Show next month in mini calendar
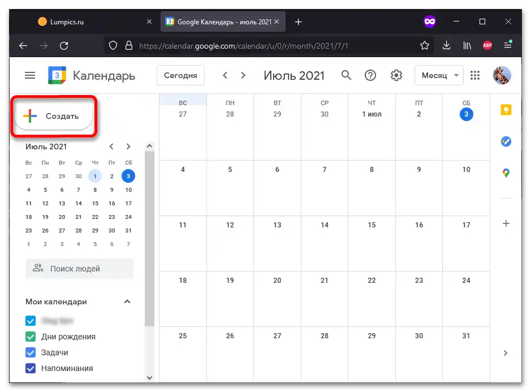Screen dimensions: 531x392 click(128, 147)
